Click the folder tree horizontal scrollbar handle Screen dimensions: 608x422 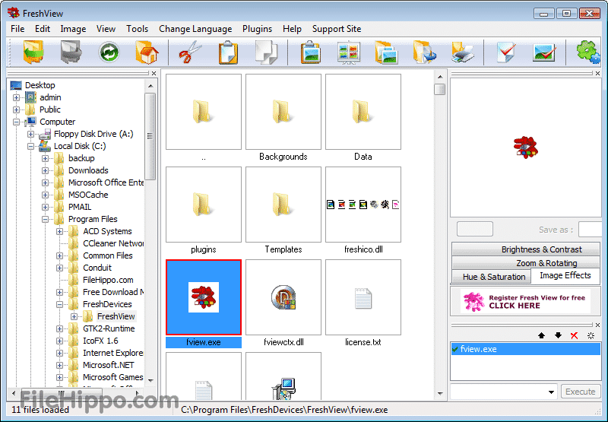pos(62,393)
